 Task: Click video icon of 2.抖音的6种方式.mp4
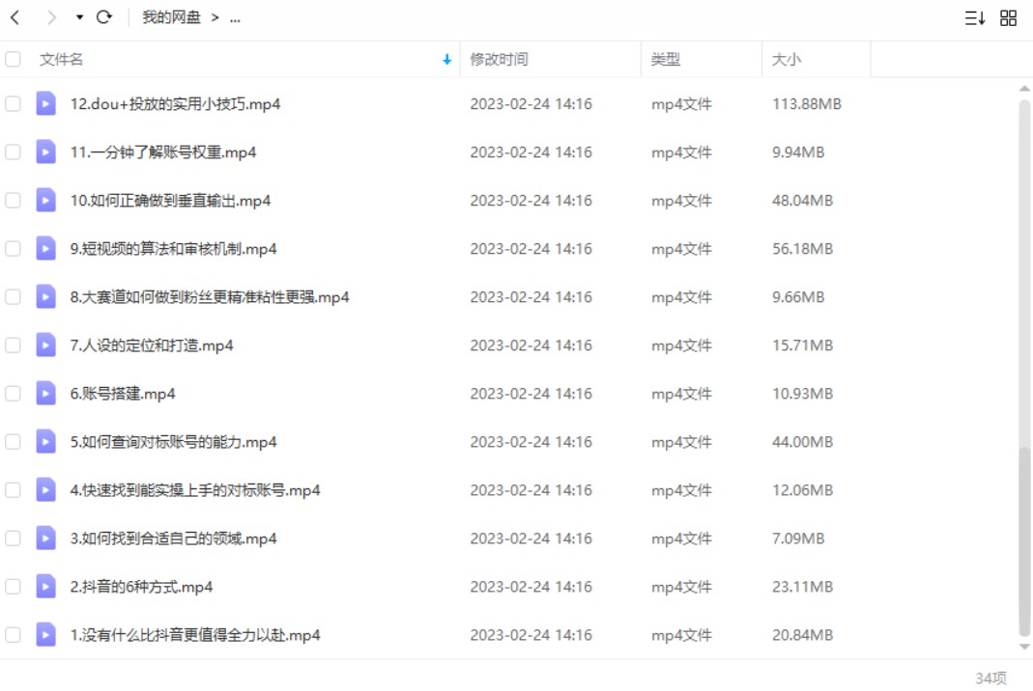coord(45,586)
